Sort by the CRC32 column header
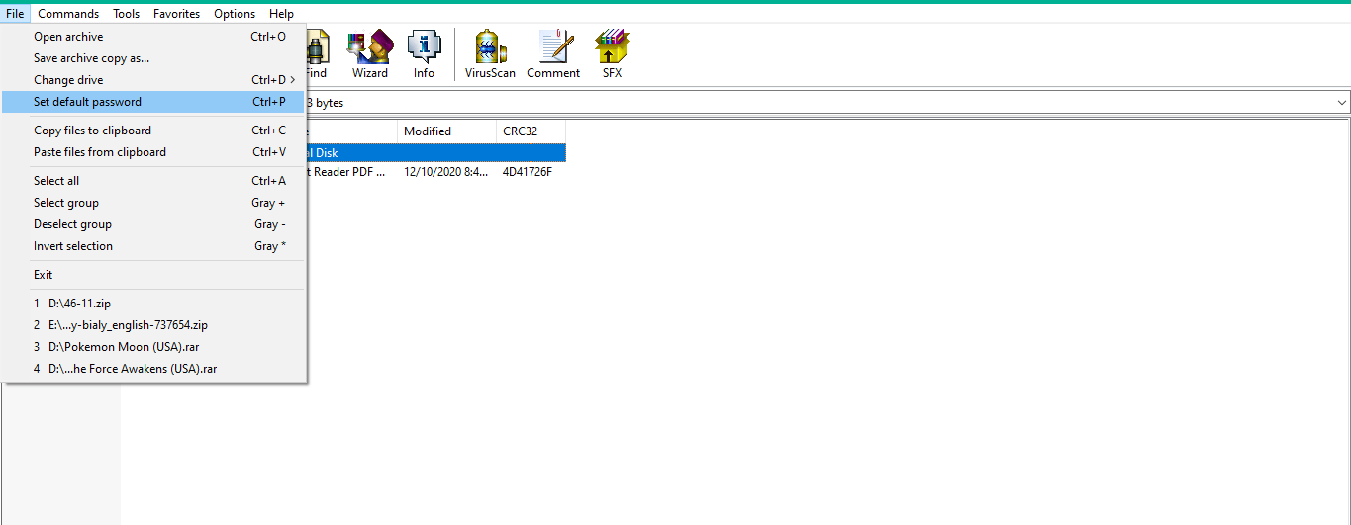The height and width of the screenshot is (525, 1351). click(x=531, y=131)
